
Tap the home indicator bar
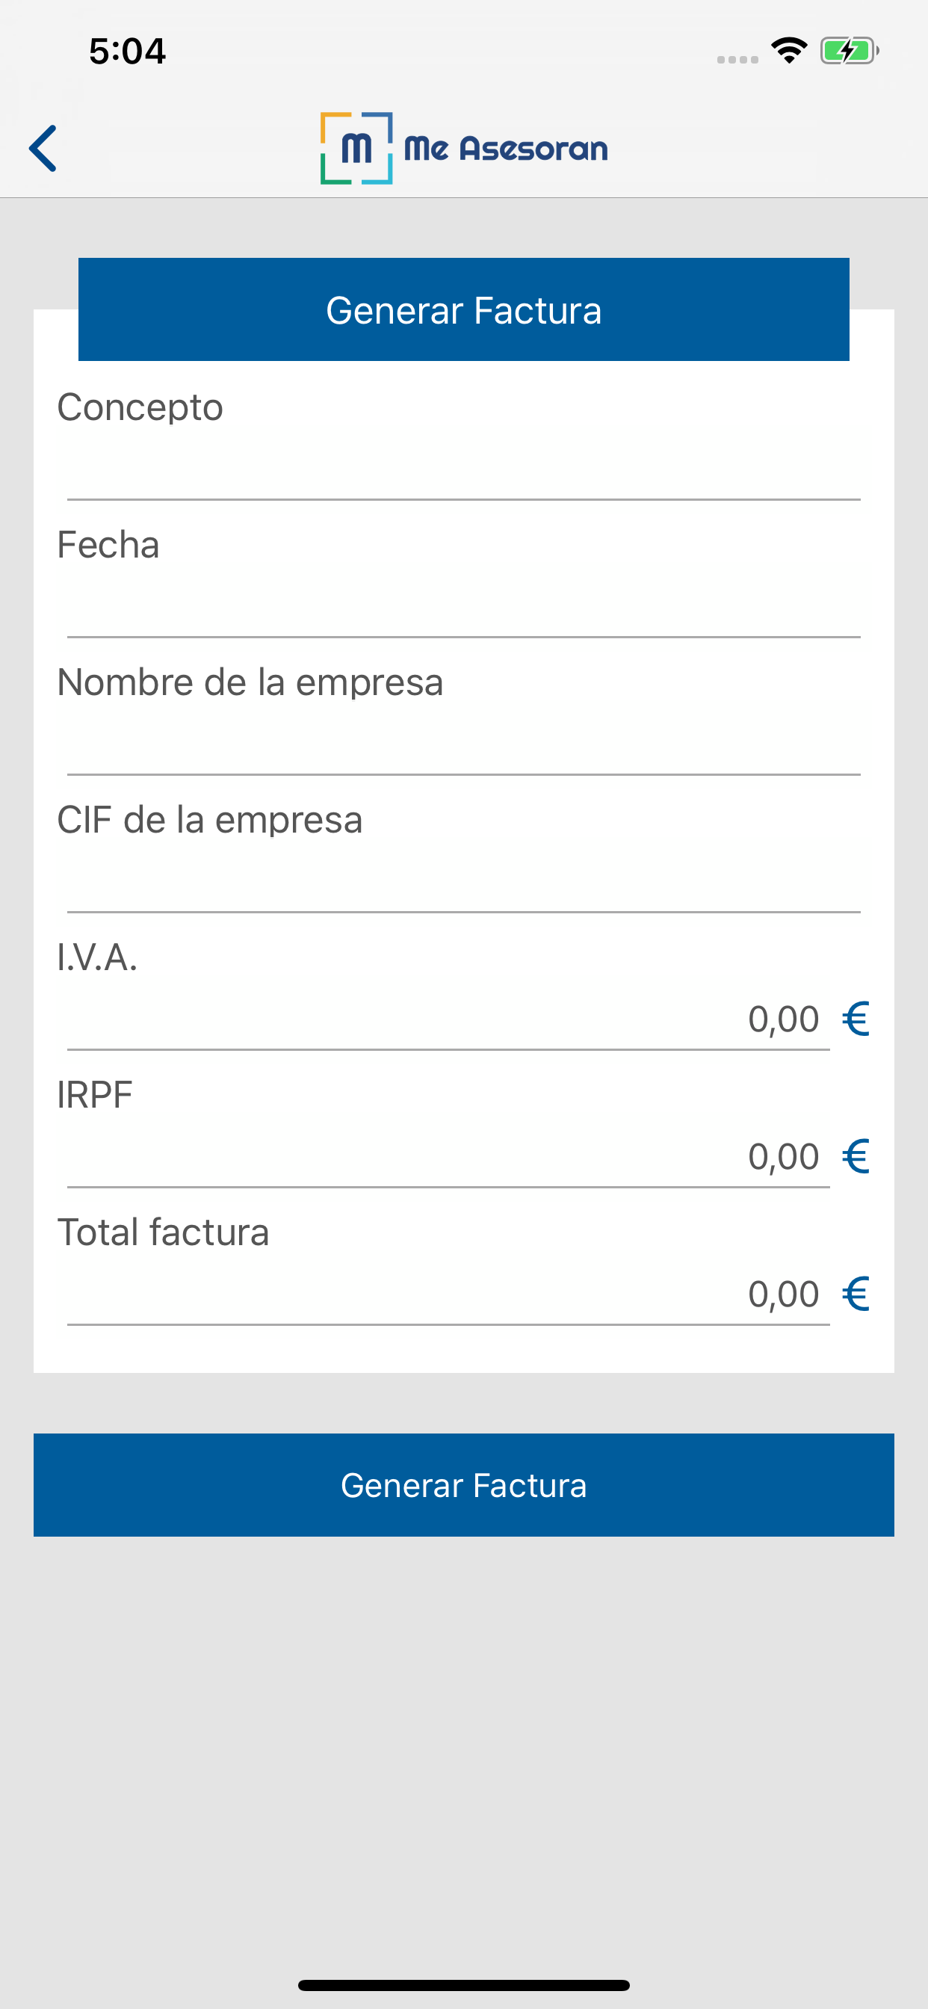(463, 1985)
